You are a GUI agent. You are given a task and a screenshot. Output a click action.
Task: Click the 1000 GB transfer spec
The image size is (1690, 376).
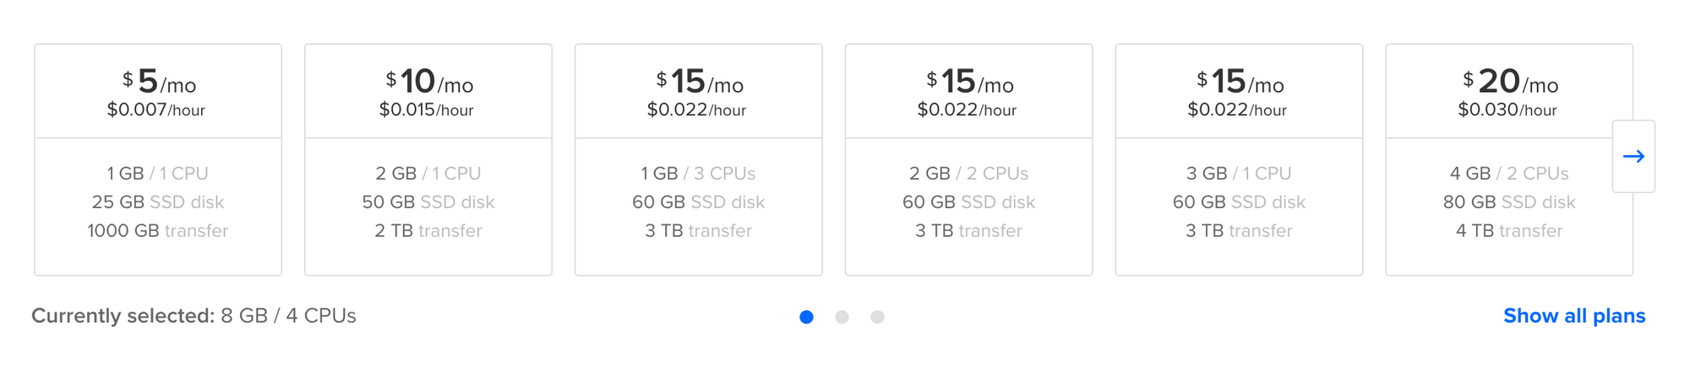coord(158,231)
